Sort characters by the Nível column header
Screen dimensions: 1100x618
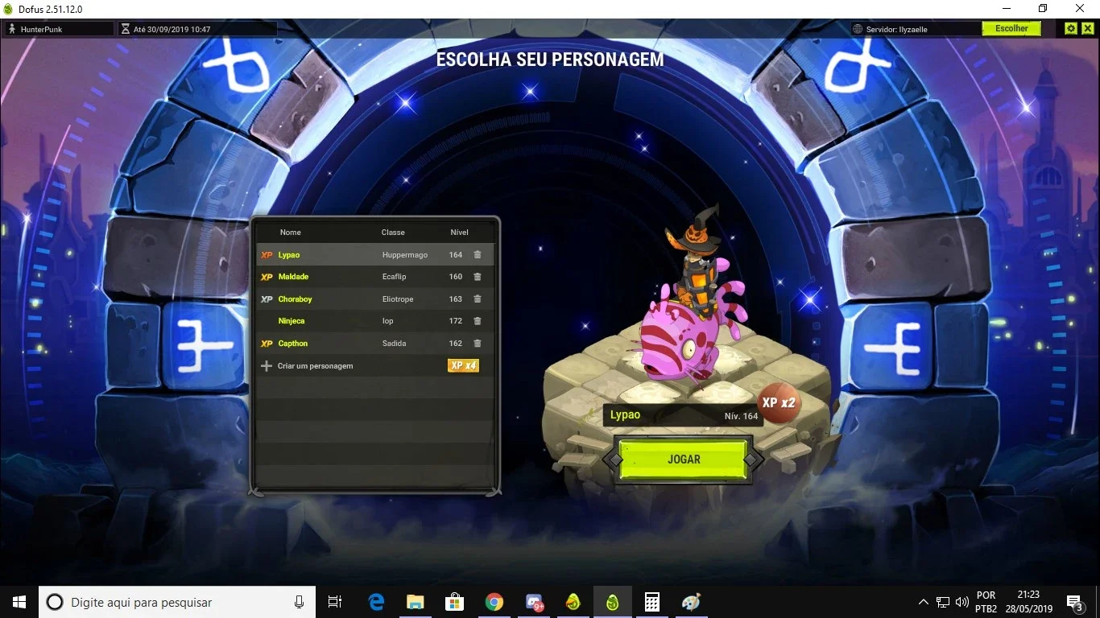click(459, 233)
